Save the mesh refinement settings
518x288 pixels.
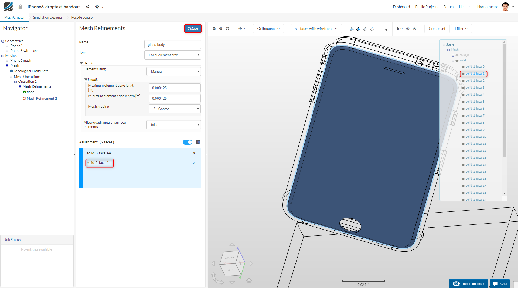[193, 29]
